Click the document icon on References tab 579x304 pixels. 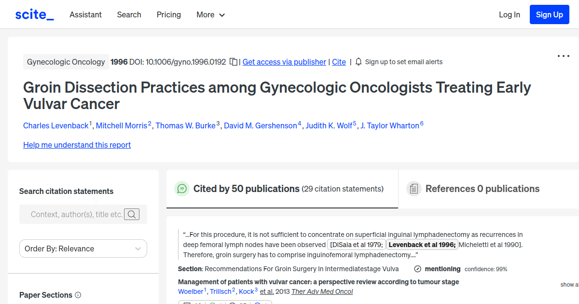coord(414,189)
